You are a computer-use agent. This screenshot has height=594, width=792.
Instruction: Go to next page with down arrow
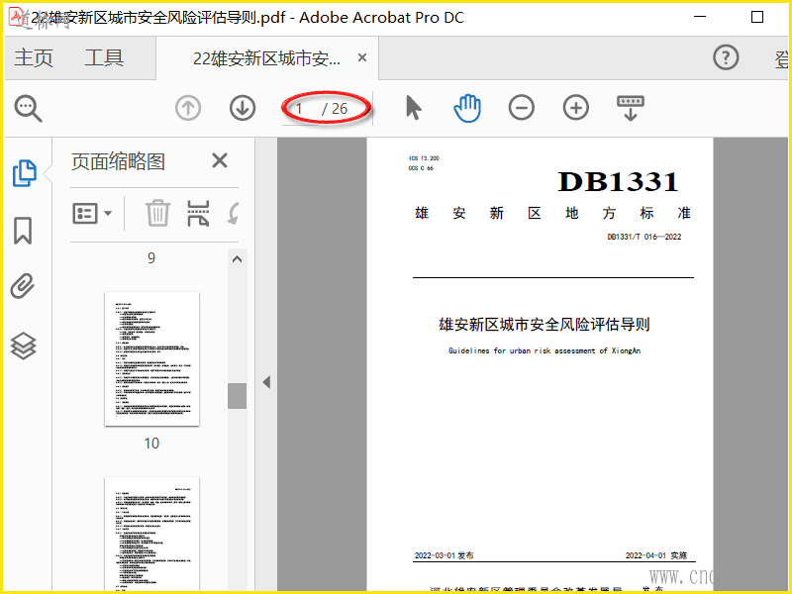pyautogui.click(x=243, y=108)
